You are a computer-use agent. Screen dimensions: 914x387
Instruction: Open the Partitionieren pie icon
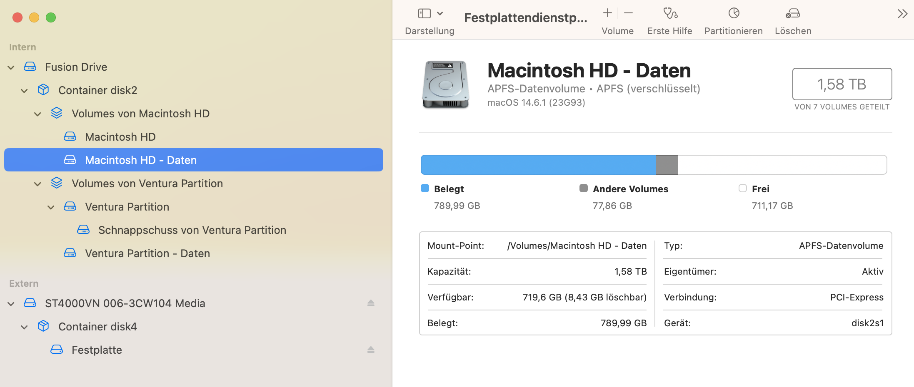(734, 13)
